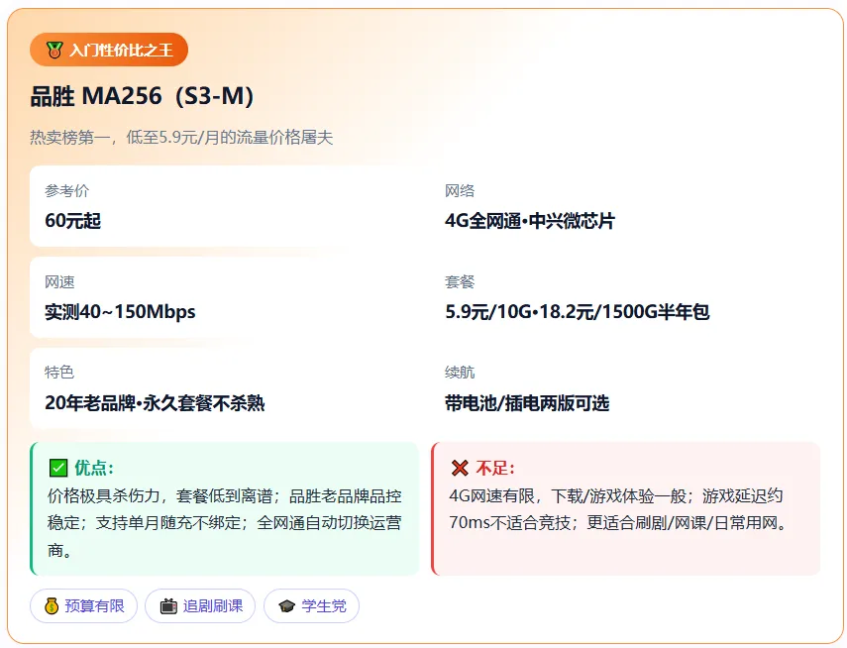Click the advantages paragraph starting 价格极具杀伤力

224,523
